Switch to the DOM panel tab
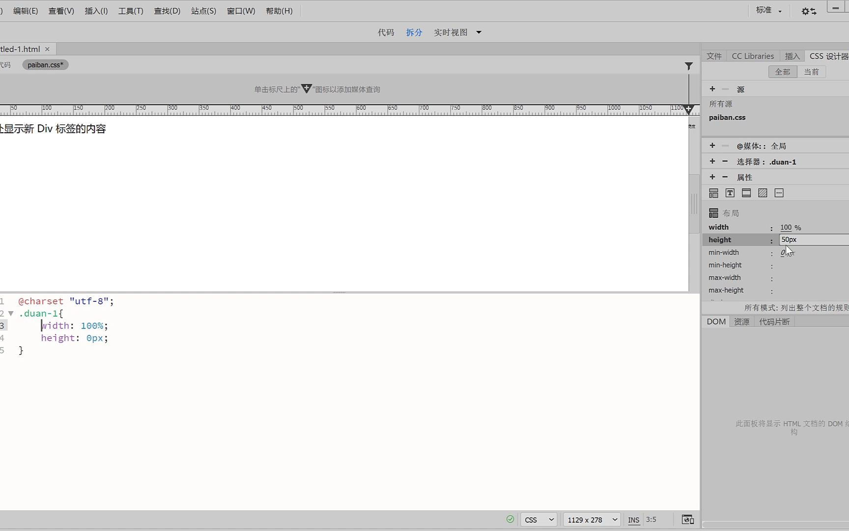The image size is (849, 531). (x=716, y=322)
